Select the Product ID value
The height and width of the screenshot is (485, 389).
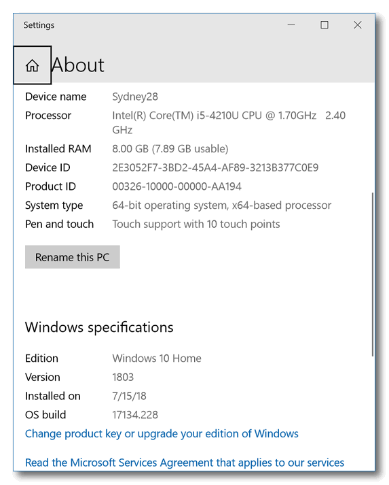point(177,186)
